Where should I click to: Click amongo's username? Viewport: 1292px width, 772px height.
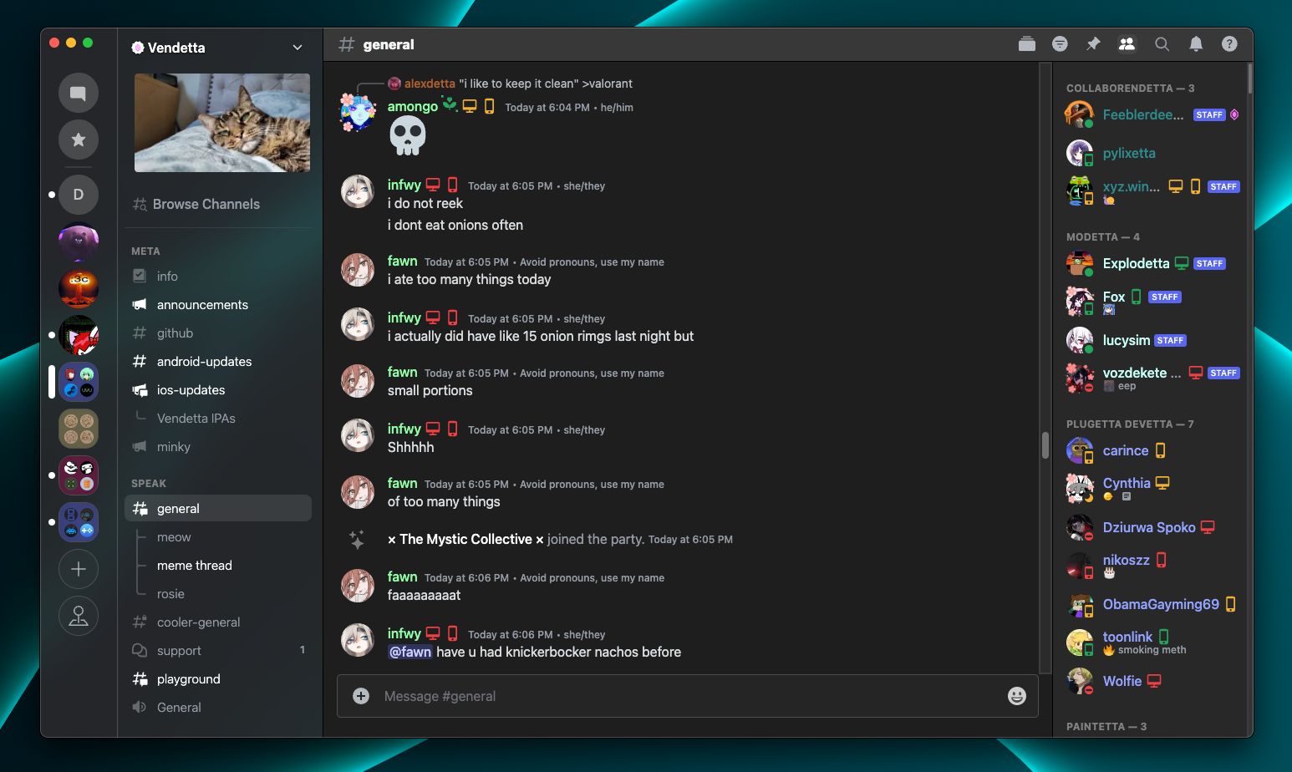413,106
